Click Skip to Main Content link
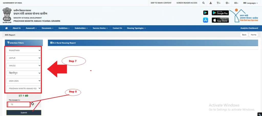 (161, 3)
